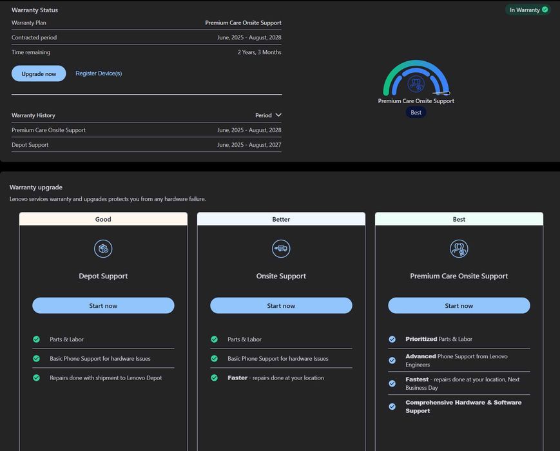Click the Warranty History heading

tap(34, 115)
